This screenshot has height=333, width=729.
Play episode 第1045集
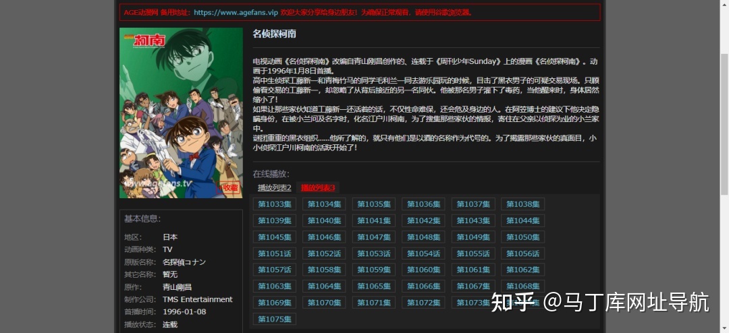tap(275, 237)
